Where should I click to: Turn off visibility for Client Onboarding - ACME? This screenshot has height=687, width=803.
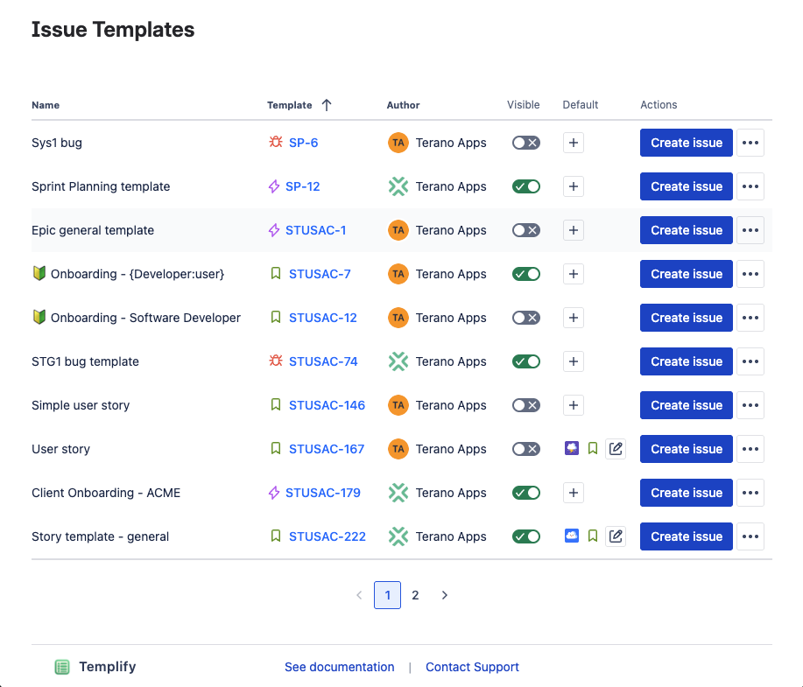point(525,493)
